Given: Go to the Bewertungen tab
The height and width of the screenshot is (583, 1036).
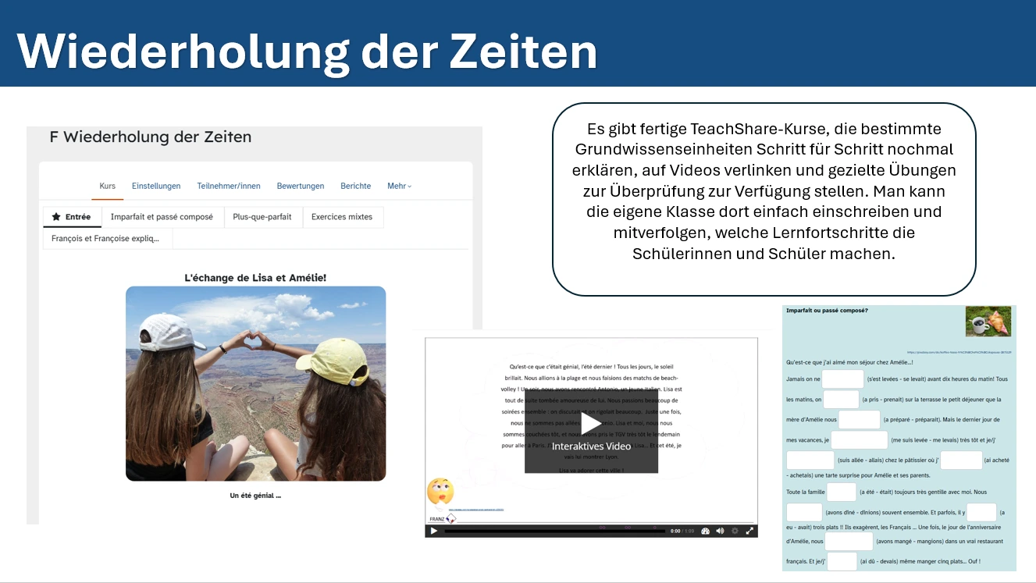Looking at the screenshot, I should point(301,186).
